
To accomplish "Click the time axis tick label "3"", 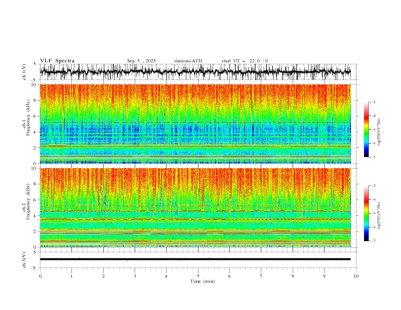I will coord(135,276).
